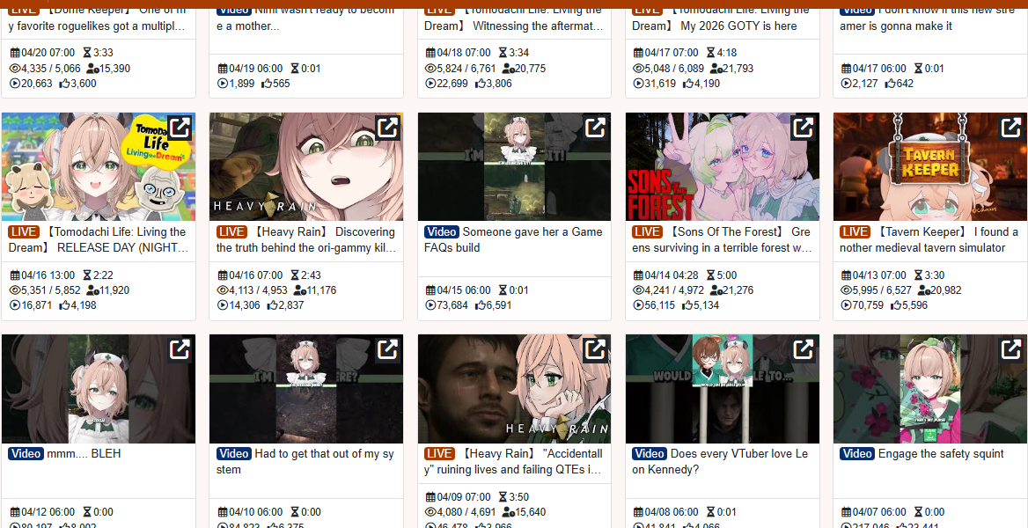Viewport: 1028px width, 528px height.
Task: Click the Sons Of The Forest thumbnail image
Action: coord(723,166)
